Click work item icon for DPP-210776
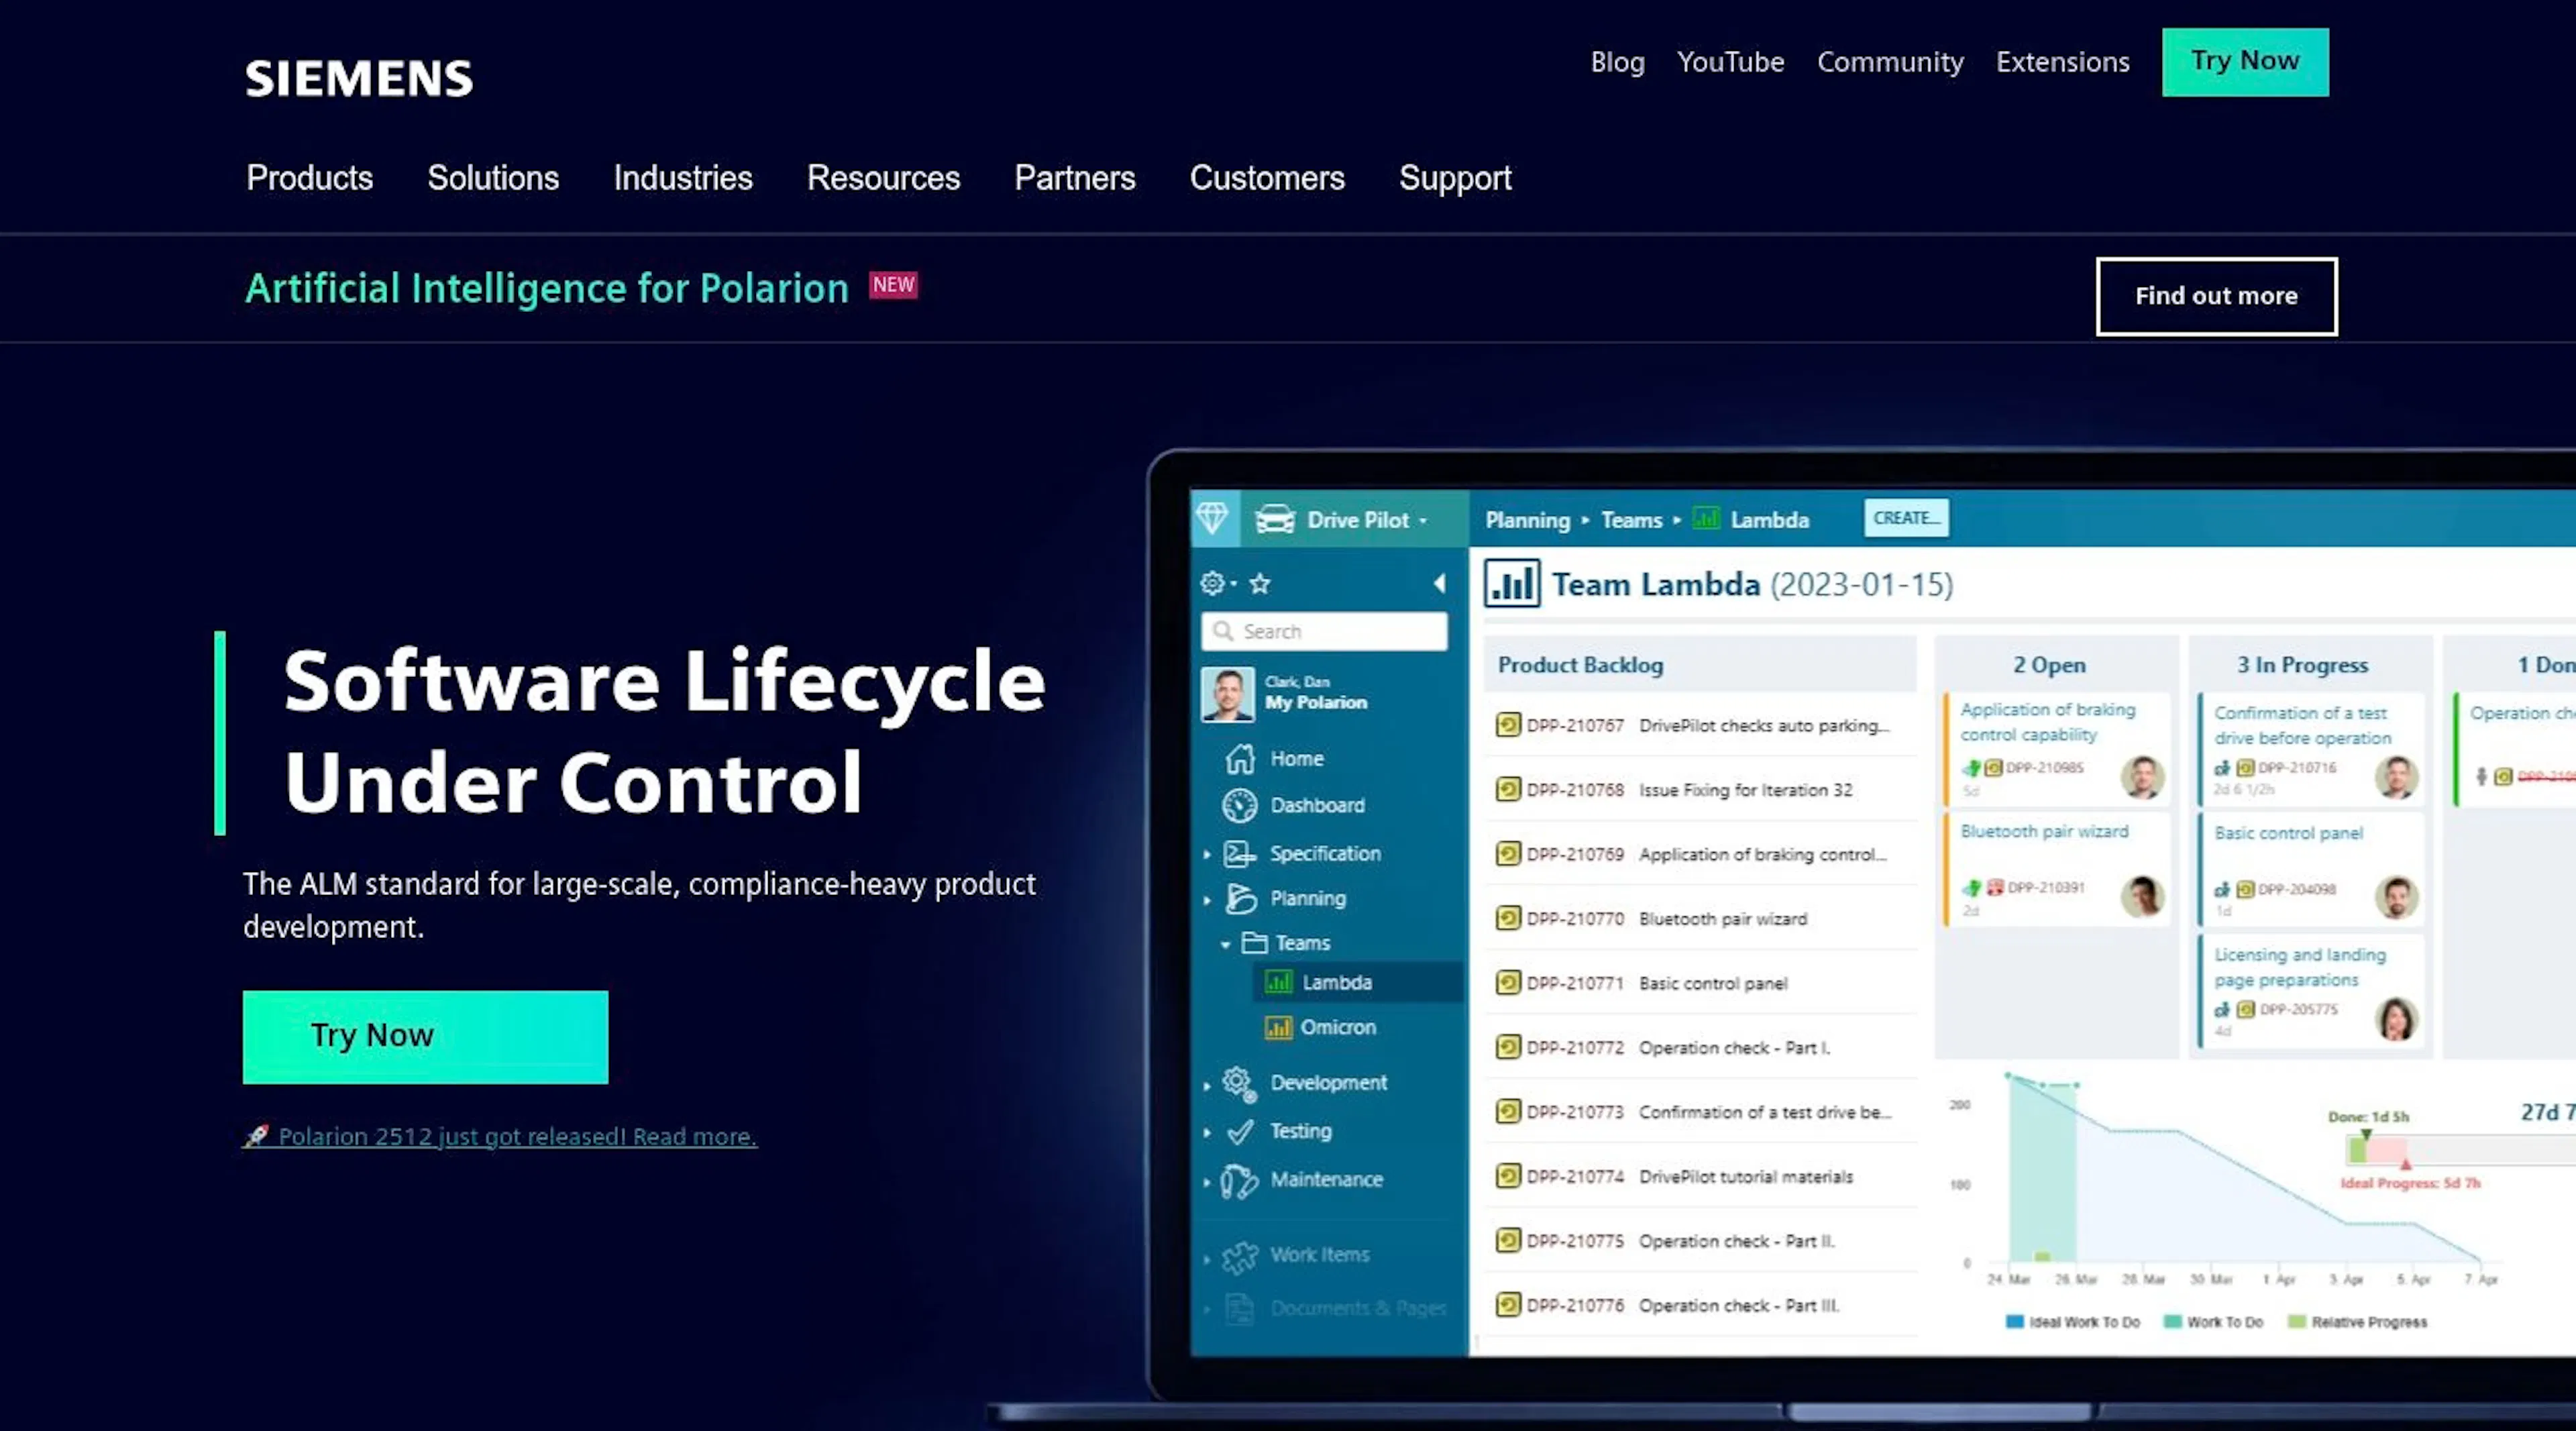 pyautogui.click(x=1508, y=1304)
